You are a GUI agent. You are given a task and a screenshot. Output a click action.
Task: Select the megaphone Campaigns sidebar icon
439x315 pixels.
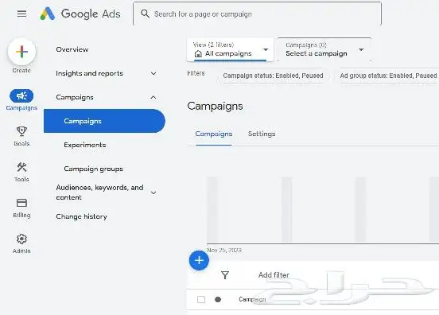point(21,96)
